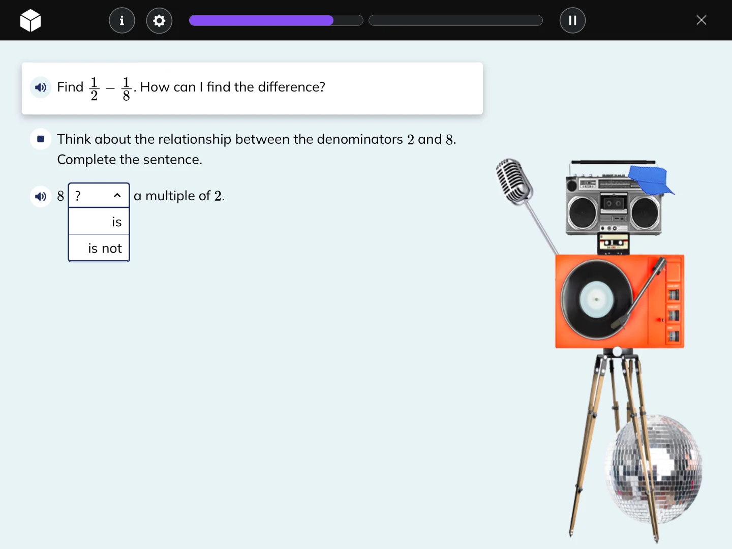This screenshot has width=732, height=549.
Task: Play audio for the multiple sentence
Action: [x=41, y=196]
